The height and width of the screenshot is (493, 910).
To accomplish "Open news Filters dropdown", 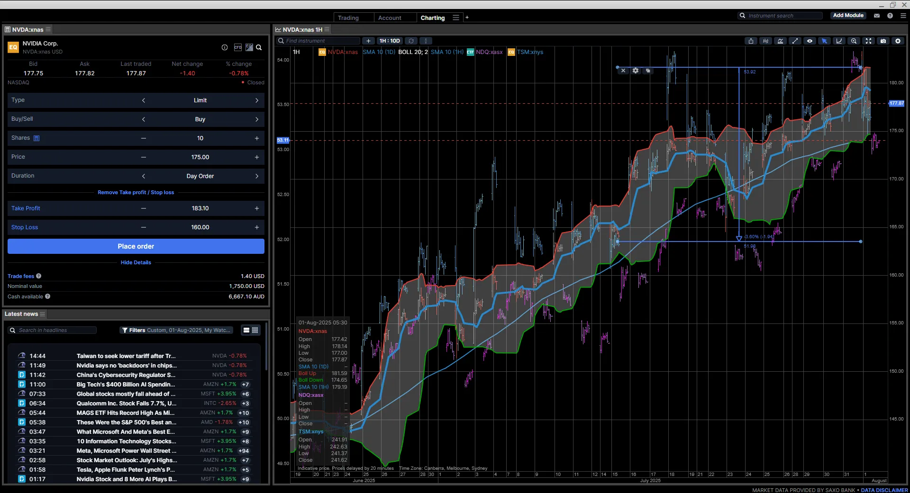I will click(176, 330).
